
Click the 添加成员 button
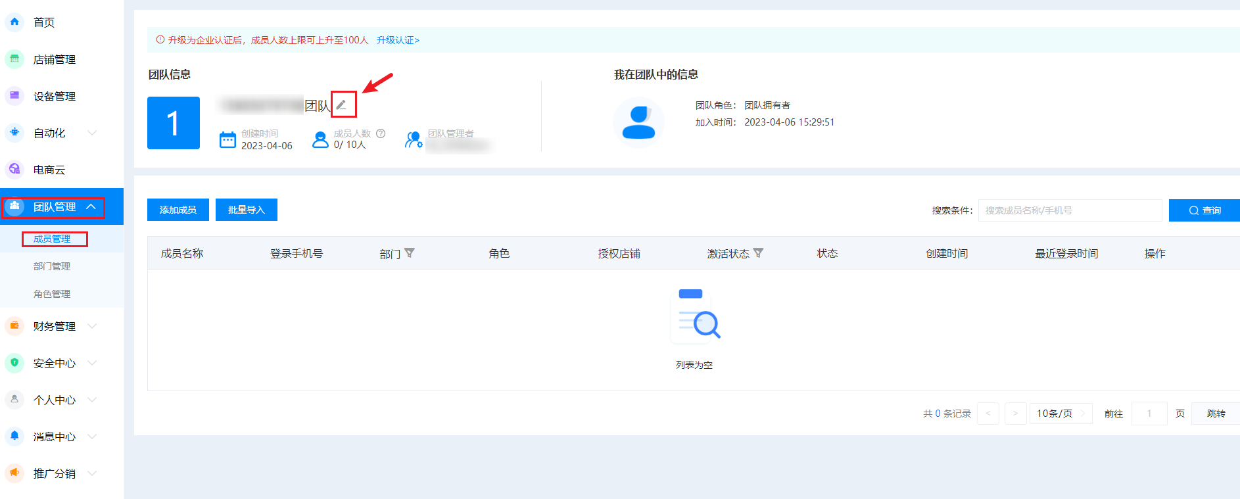(x=178, y=210)
